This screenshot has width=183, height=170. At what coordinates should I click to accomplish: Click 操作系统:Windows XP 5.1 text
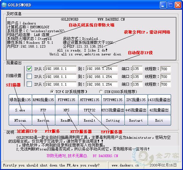click(x=30, y=42)
